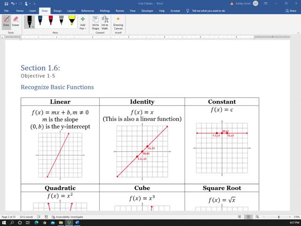Switch to Web Layout view
Screen dimensions: 301x226
click(x=257, y=217)
